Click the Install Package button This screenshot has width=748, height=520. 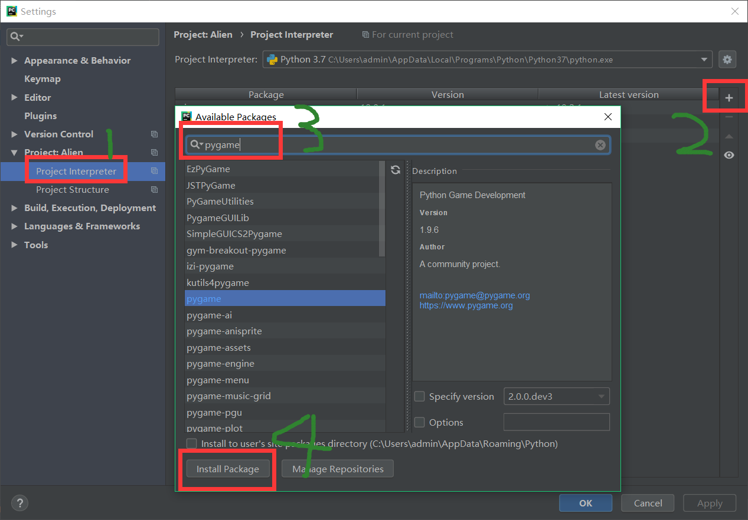(228, 469)
